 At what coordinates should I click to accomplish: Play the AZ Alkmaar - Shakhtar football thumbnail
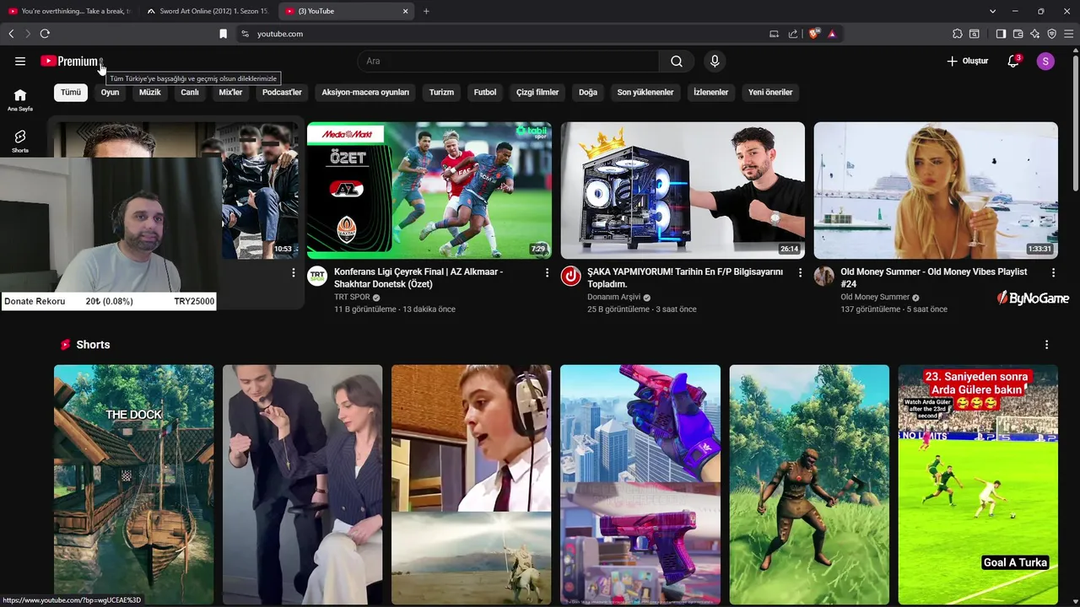pos(429,191)
